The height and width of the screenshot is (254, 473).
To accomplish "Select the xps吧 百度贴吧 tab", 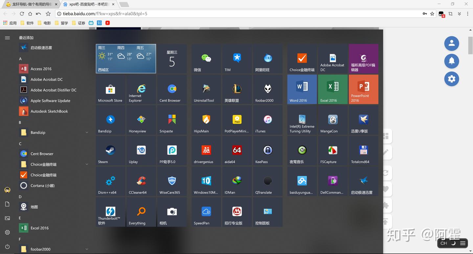I will pyautogui.click(x=89, y=4).
